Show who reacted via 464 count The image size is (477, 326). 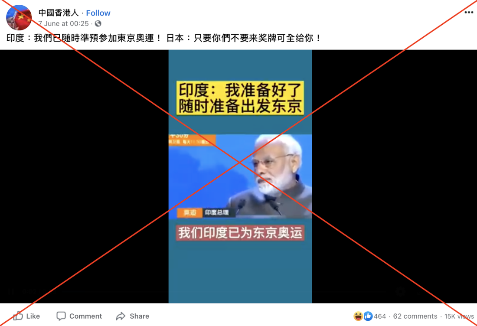[x=380, y=316]
